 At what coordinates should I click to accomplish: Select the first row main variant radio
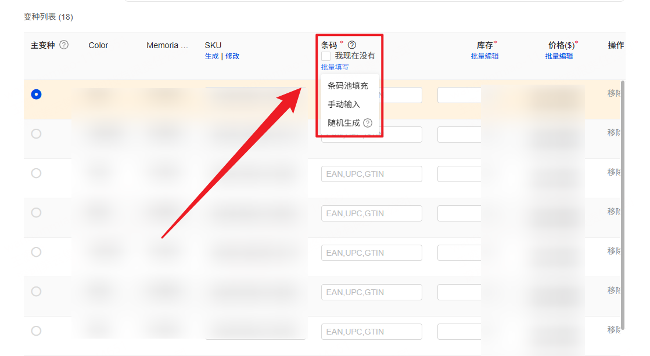tap(36, 95)
